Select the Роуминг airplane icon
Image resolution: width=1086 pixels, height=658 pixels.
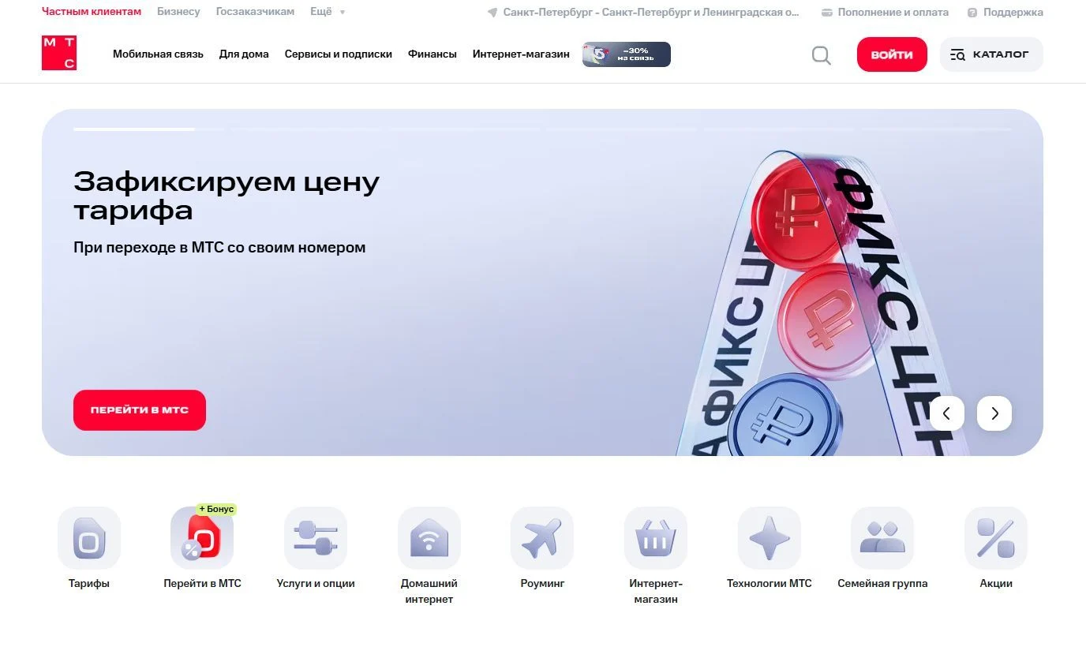[542, 538]
